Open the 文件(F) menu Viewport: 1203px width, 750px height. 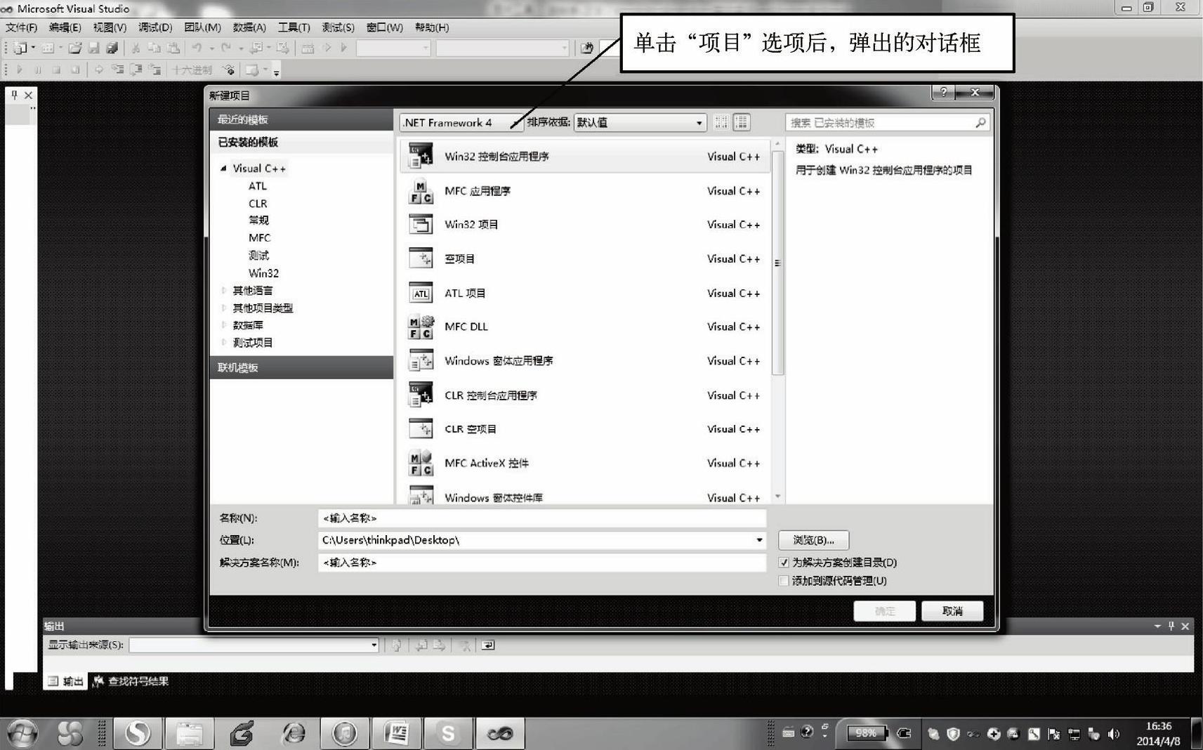coord(22,27)
